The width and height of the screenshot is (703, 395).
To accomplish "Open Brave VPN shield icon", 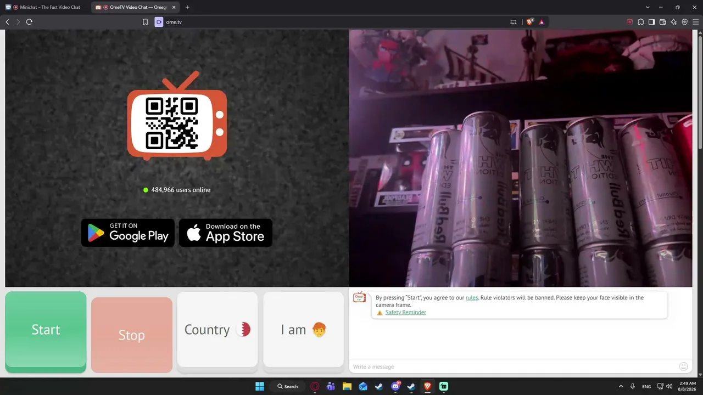I will pos(684,22).
